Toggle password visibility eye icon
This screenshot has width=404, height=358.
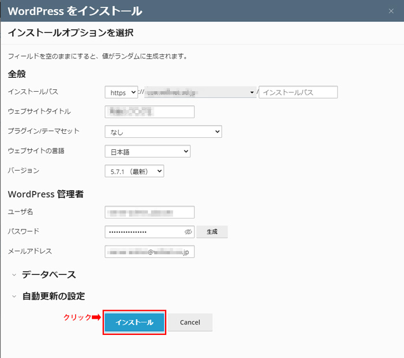[x=188, y=232]
